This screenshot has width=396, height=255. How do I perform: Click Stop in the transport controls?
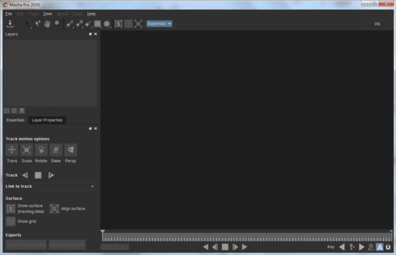tap(225, 247)
